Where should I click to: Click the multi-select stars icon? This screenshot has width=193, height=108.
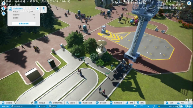point(148,106)
